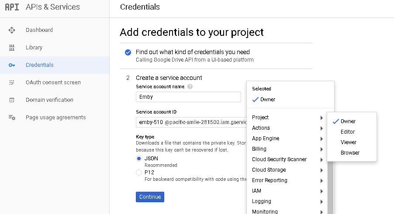Screen dimensions: 394x214
Task: Click the 'Create a service account' step heading
Action: click(169, 78)
